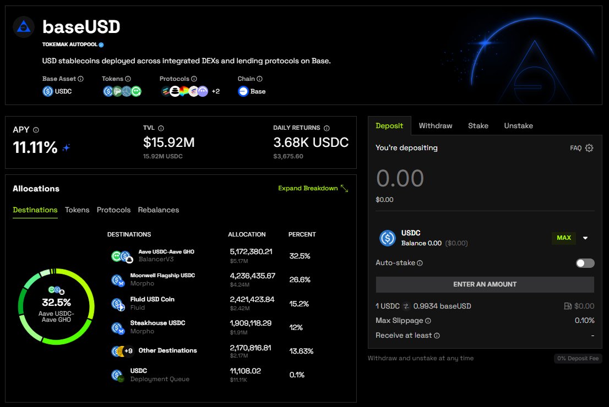Click the ENTER AN AMOUNT button
Viewport: 609px width, 407px height.
click(485, 284)
